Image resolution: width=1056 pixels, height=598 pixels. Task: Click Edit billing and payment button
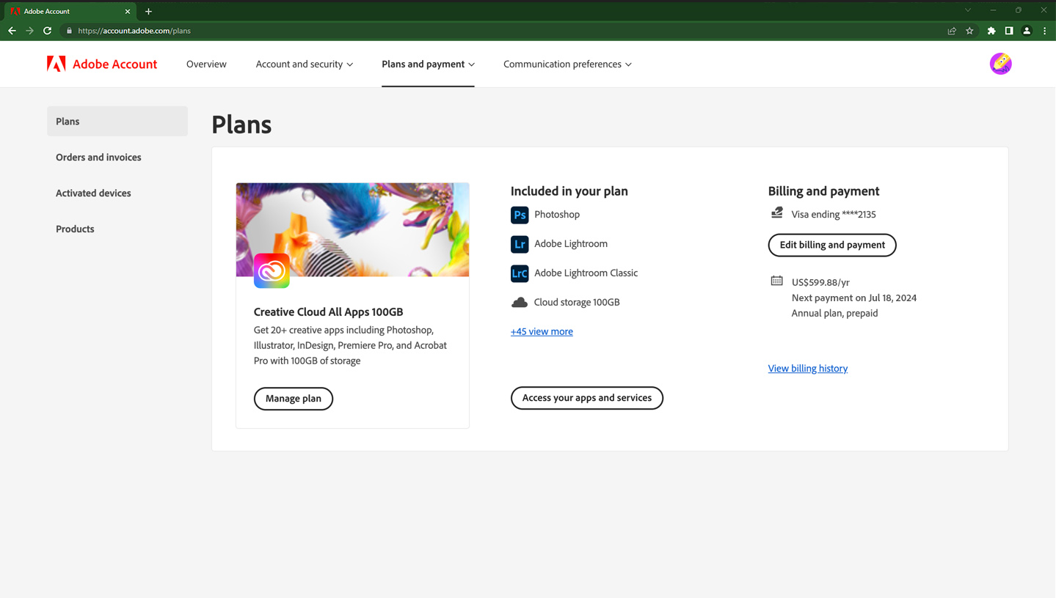coord(831,245)
